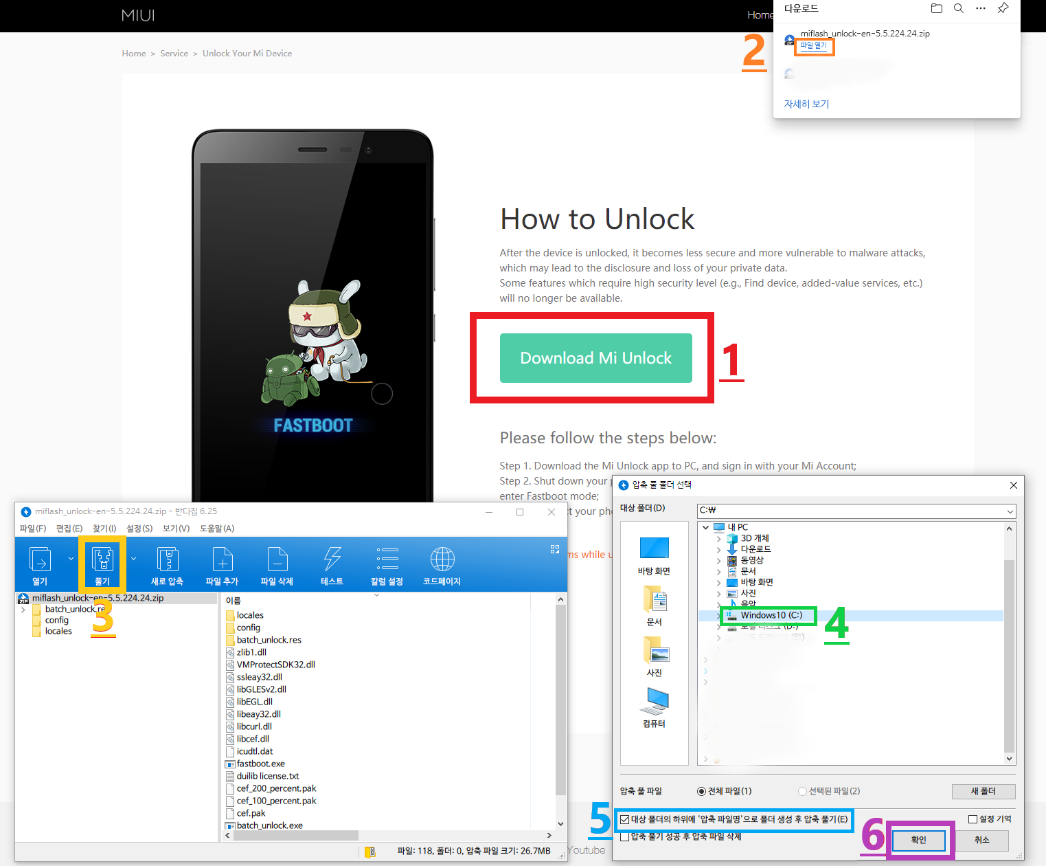Open dropdown arrow next to Open (열기) tool
The image size is (1046, 866).
click(x=71, y=559)
